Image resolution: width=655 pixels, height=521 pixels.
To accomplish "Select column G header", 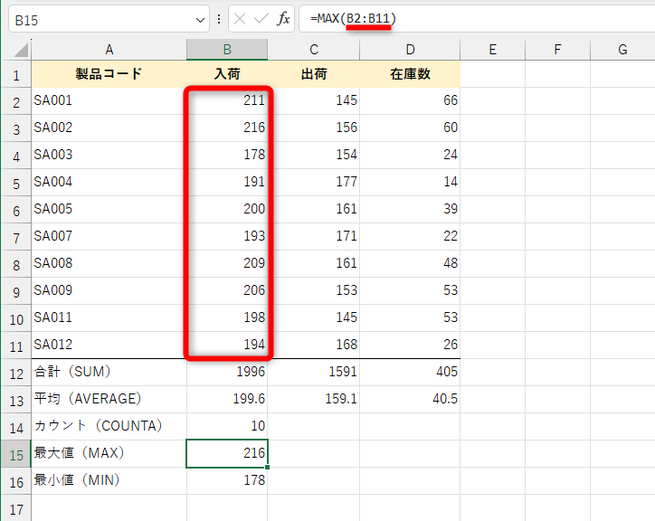I will (x=622, y=50).
